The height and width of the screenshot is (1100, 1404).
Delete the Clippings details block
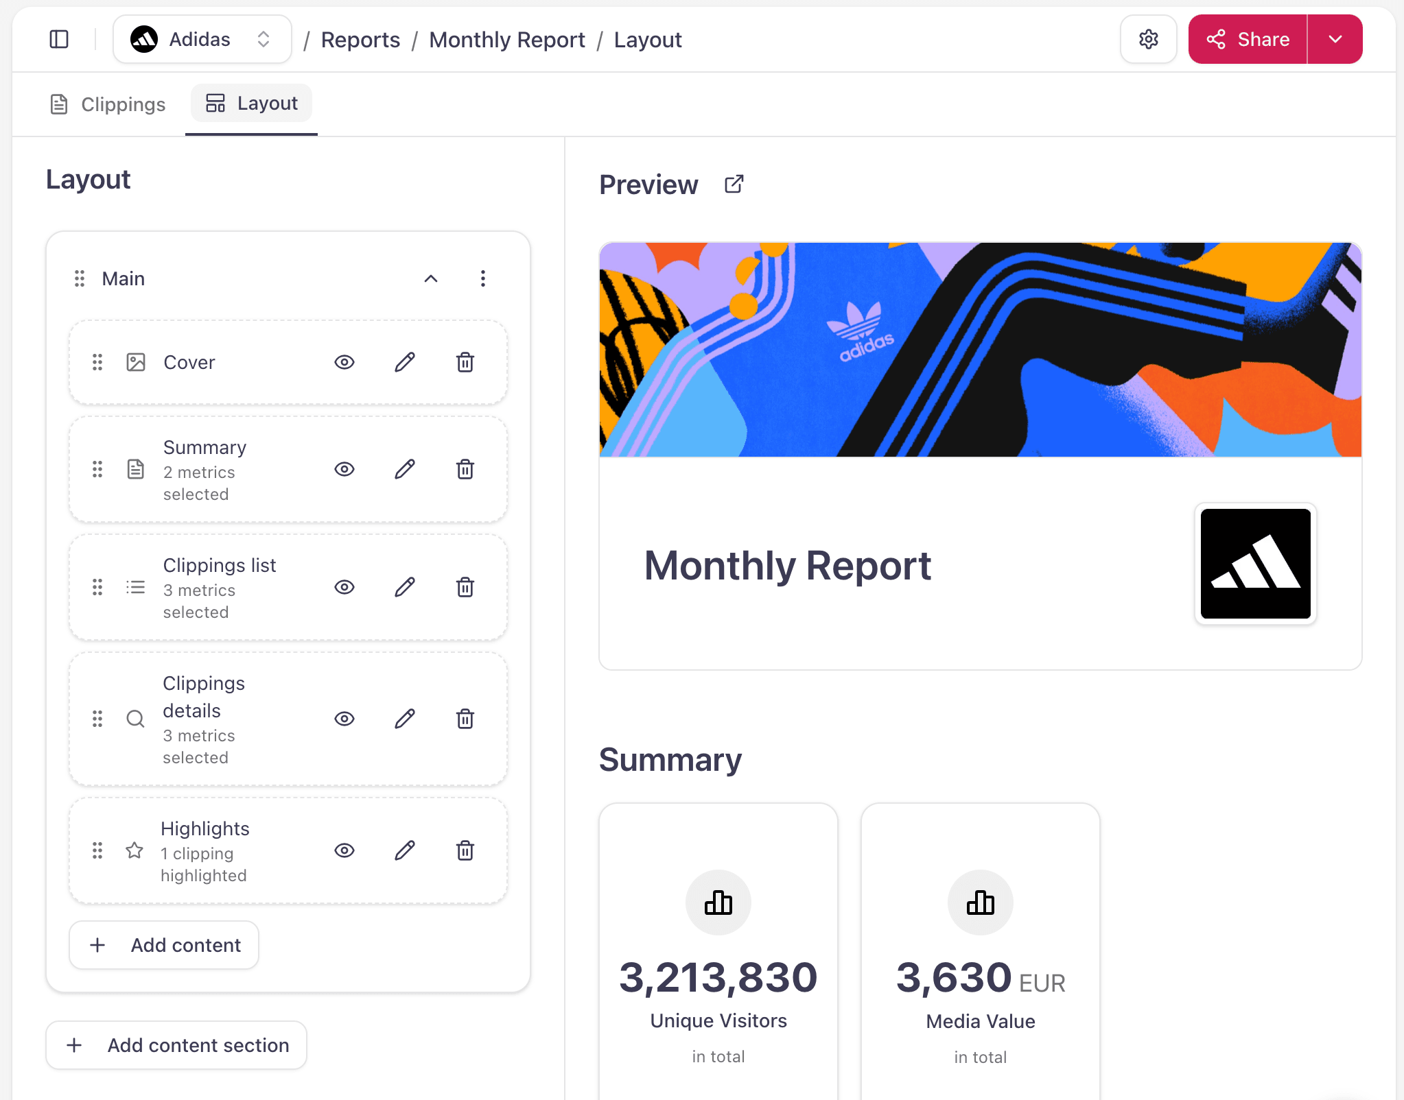coord(465,719)
